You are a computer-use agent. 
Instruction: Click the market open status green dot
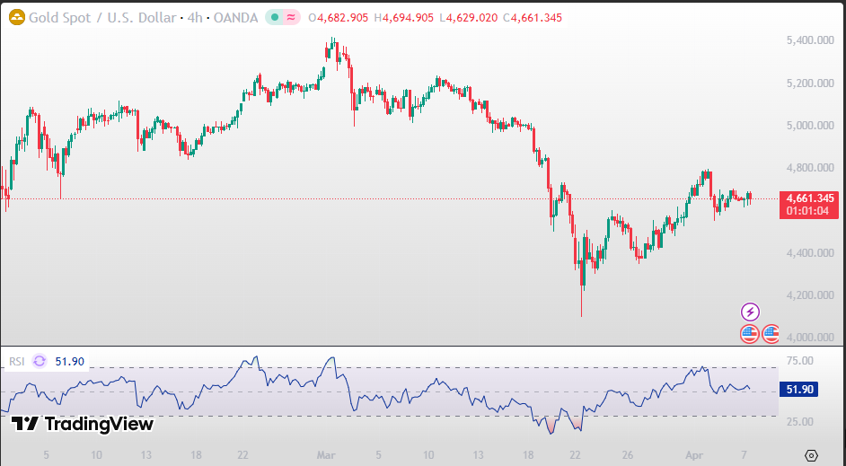coord(274,17)
